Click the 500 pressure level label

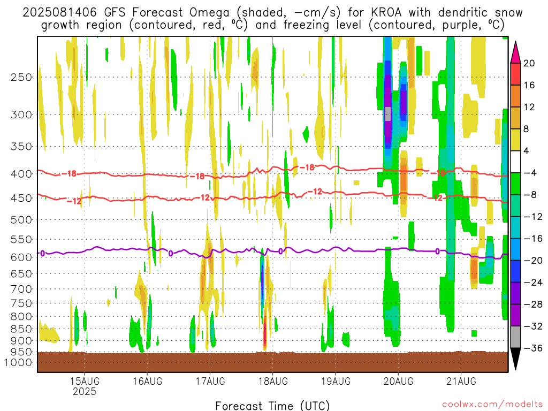21,220
